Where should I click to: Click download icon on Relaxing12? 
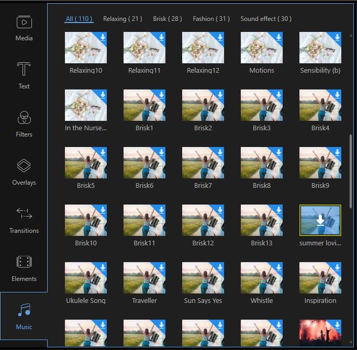coord(220,37)
